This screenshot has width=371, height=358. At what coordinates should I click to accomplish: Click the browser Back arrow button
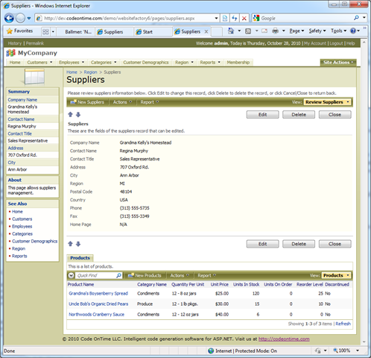[9, 18]
